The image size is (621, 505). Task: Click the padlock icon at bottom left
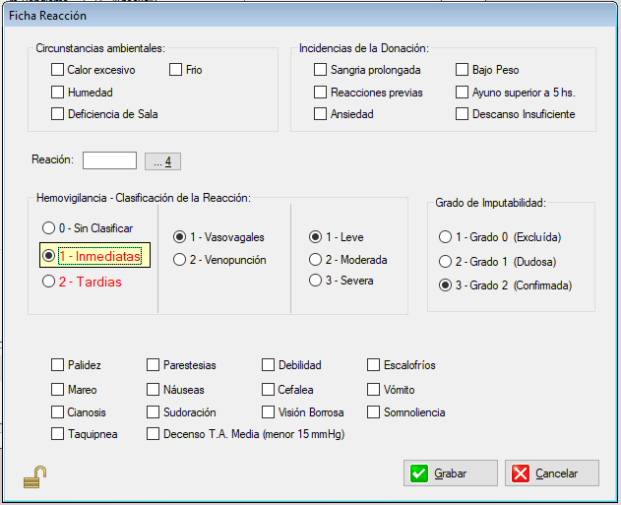click(x=35, y=477)
